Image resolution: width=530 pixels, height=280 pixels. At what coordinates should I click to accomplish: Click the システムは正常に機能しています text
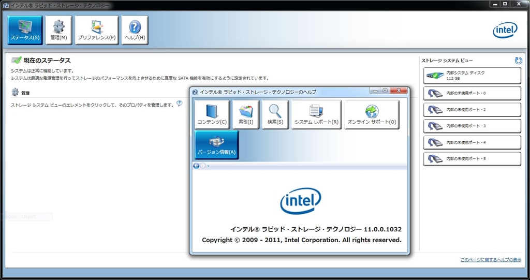pos(42,71)
